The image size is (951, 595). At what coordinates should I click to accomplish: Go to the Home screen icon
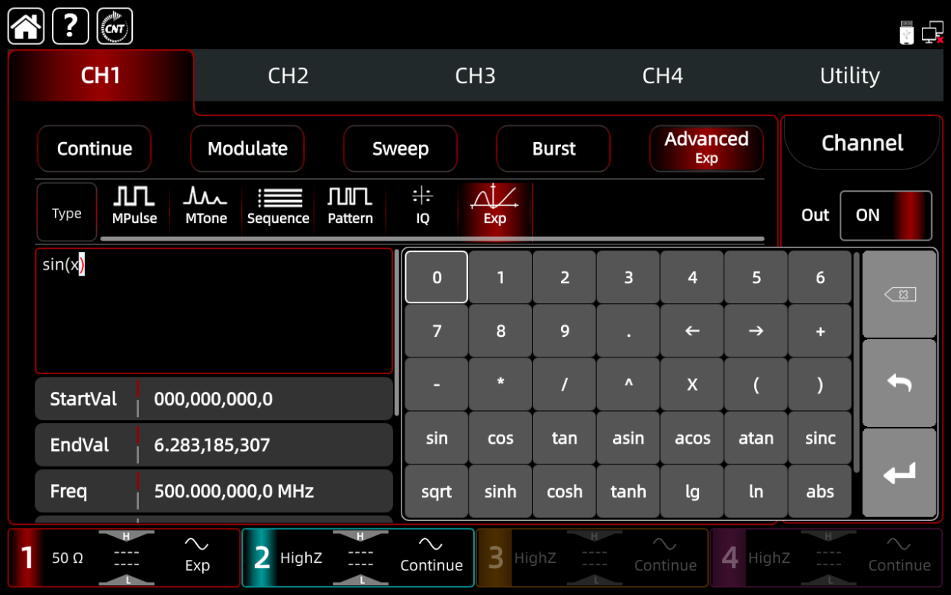tap(26, 27)
